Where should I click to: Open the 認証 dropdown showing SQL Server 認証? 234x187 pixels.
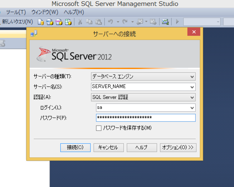point(143,97)
